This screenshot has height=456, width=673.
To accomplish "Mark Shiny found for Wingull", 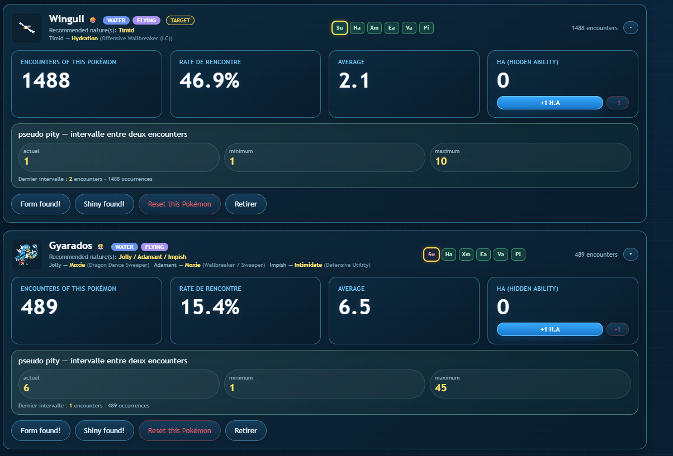I will [105, 204].
